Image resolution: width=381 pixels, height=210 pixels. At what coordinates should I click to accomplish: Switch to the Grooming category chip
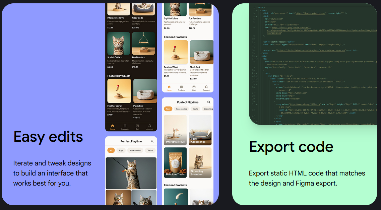pyautogui.click(x=208, y=109)
